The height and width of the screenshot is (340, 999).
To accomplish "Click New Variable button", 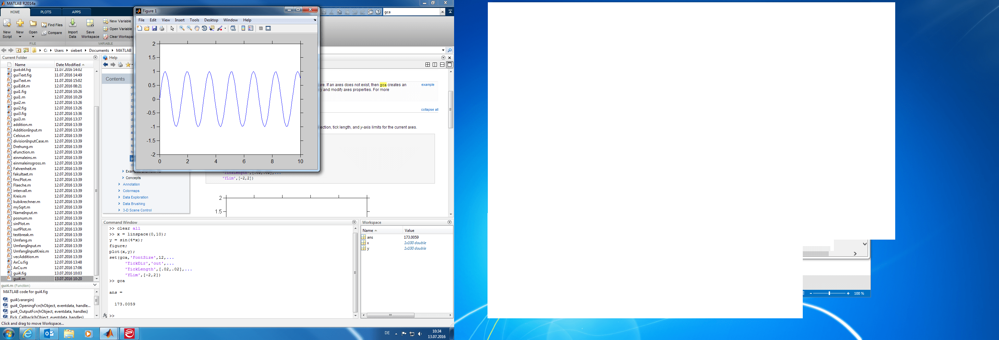I will tap(117, 21).
